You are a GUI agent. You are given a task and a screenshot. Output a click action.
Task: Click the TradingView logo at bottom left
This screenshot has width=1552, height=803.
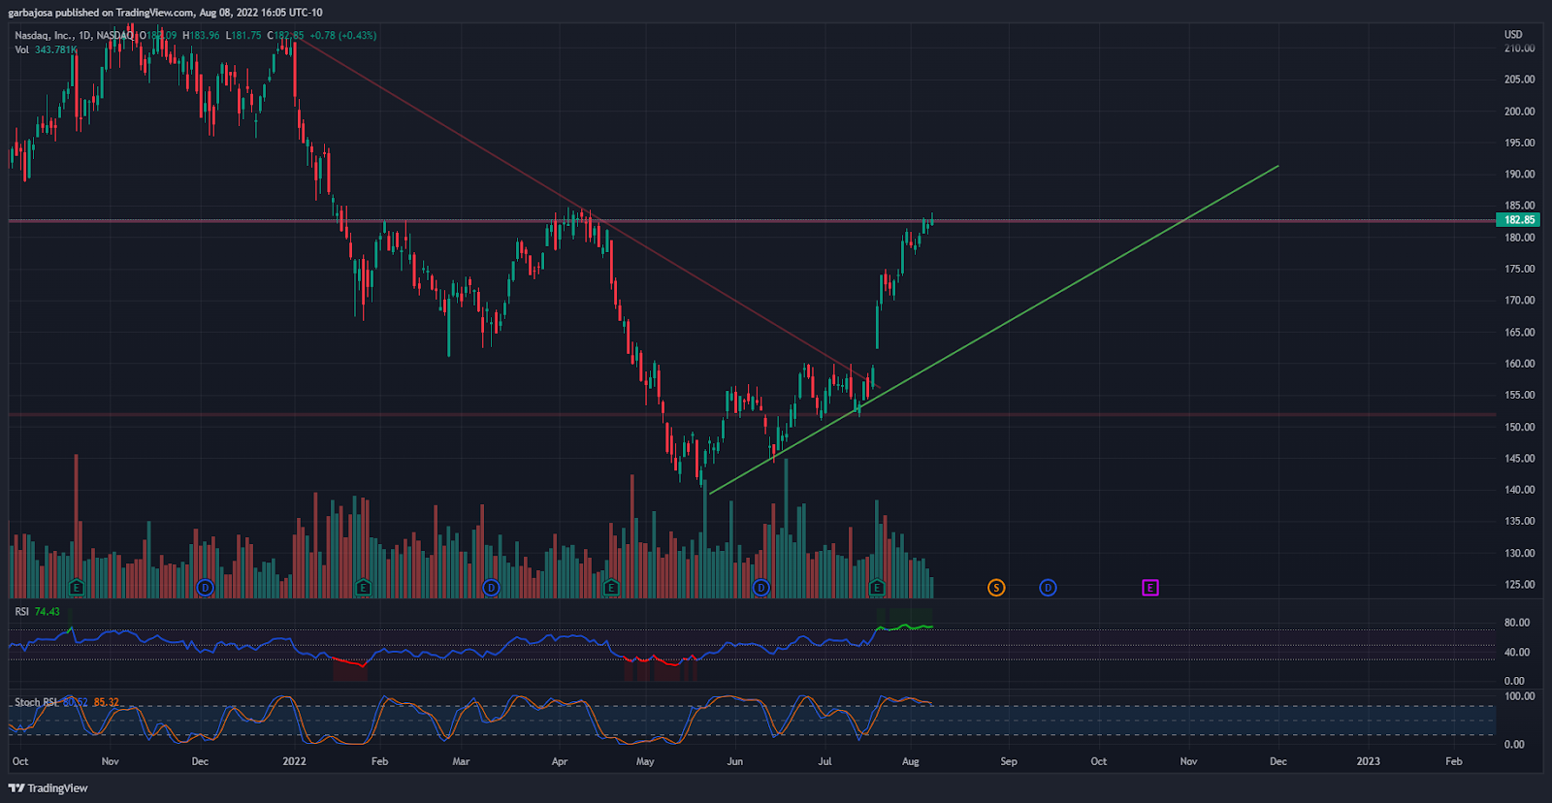[x=48, y=788]
